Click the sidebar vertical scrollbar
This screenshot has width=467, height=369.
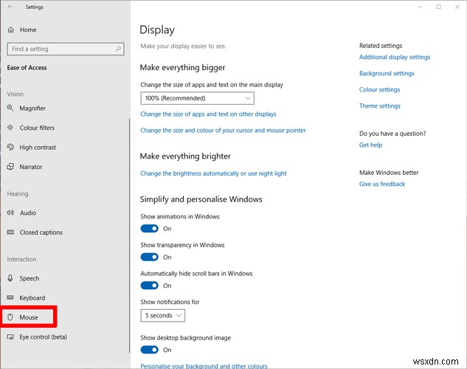click(130, 236)
